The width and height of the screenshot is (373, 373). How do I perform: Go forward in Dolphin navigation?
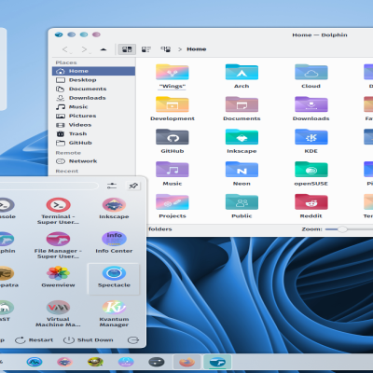85,49
